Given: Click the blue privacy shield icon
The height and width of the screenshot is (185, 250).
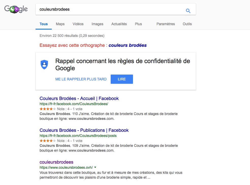Looking at the screenshot, I should [44, 64].
